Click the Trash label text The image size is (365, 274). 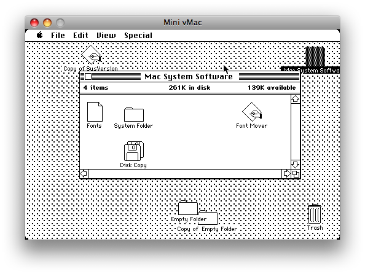pyautogui.click(x=315, y=228)
